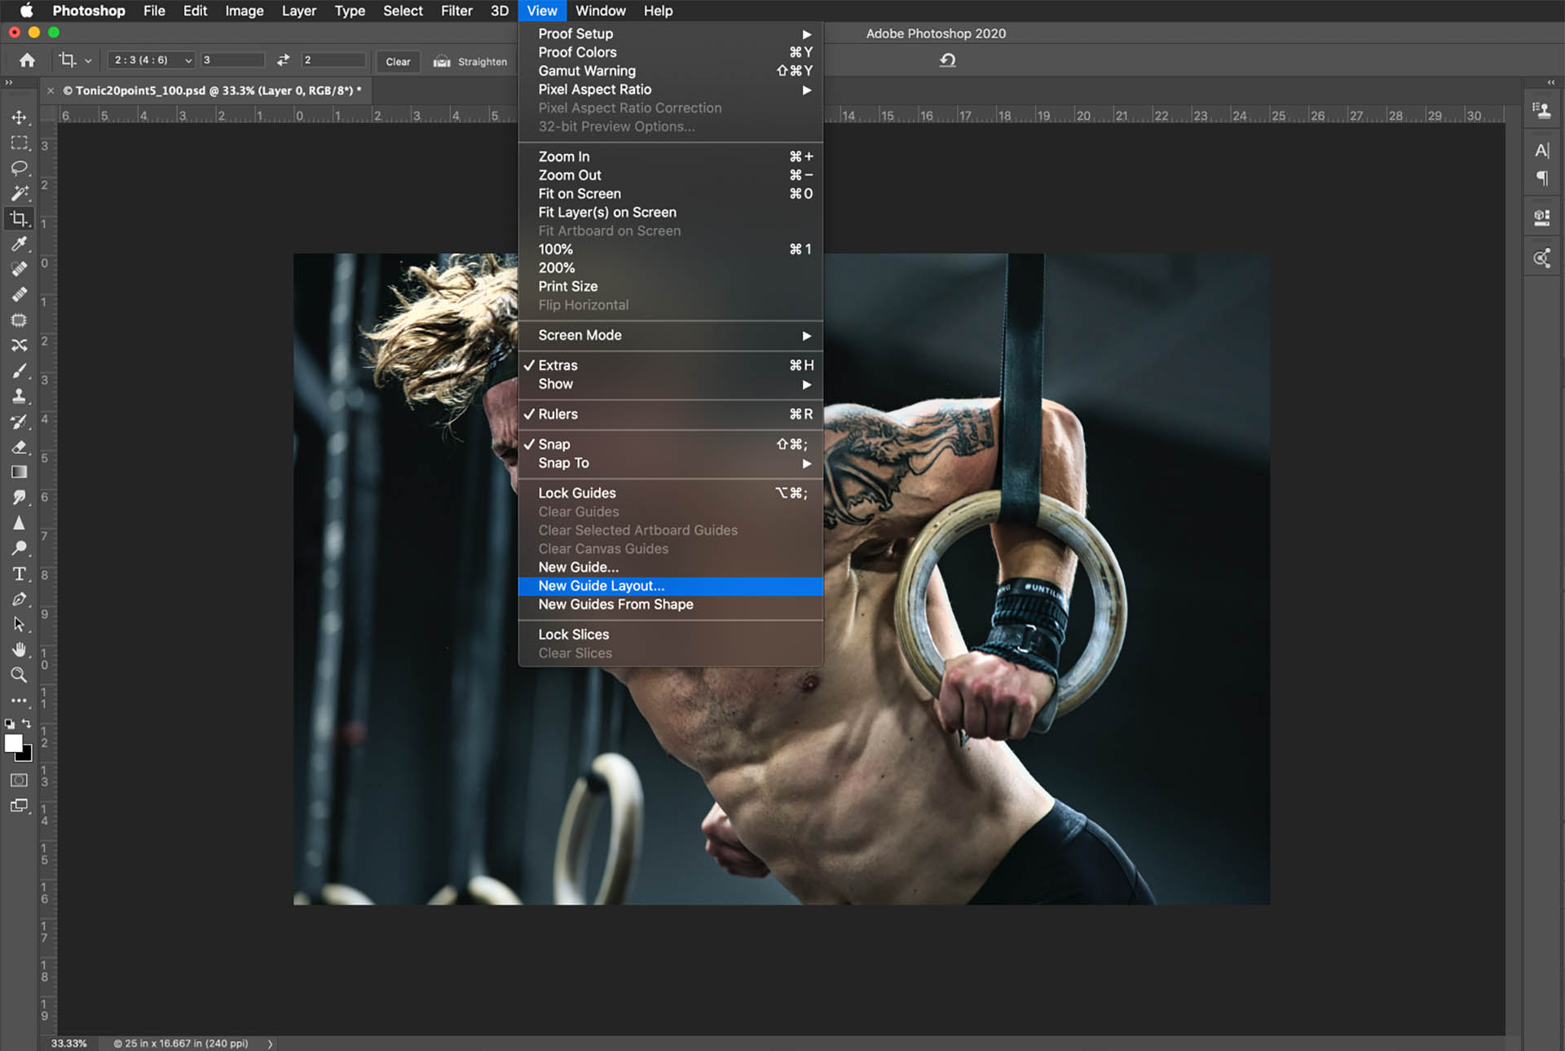Disable Snap in the View menu

[x=554, y=444]
